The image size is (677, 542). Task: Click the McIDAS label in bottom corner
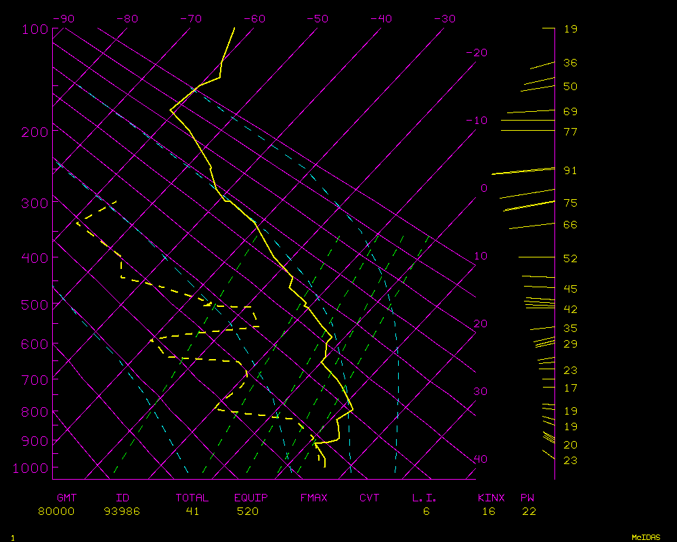646,537
